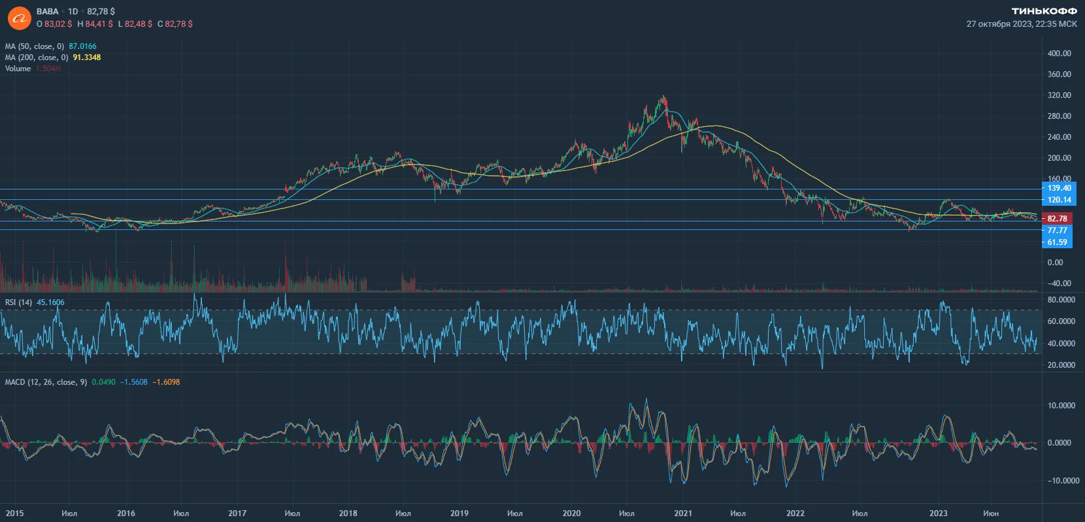This screenshot has height=522, width=1085.
Task: Click the MACD line value −1.5608
Action: pos(133,382)
